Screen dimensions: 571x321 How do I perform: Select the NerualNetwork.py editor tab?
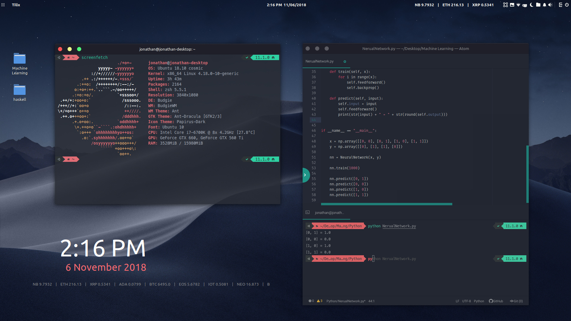click(x=320, y=61)
